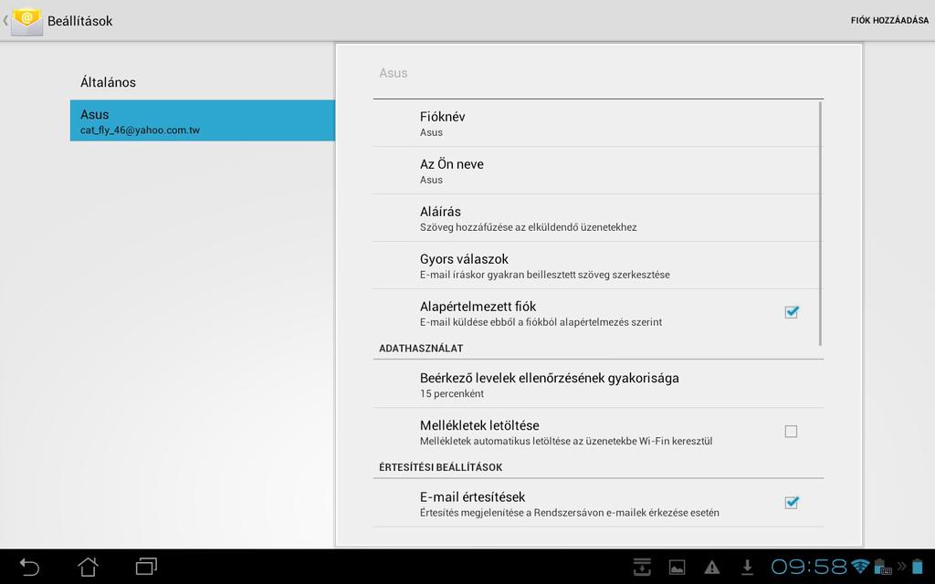Image resolution: width=935 pixels, height=584 pixels.
Task: Click the ÉRTESÍTÉSI BEÁLLÍTÁSOK section header
Action: pyautogui.click(x=441, y=467)
